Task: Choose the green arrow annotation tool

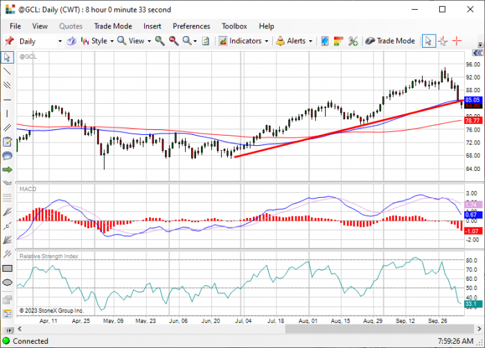Action: (x=7, y=170)
